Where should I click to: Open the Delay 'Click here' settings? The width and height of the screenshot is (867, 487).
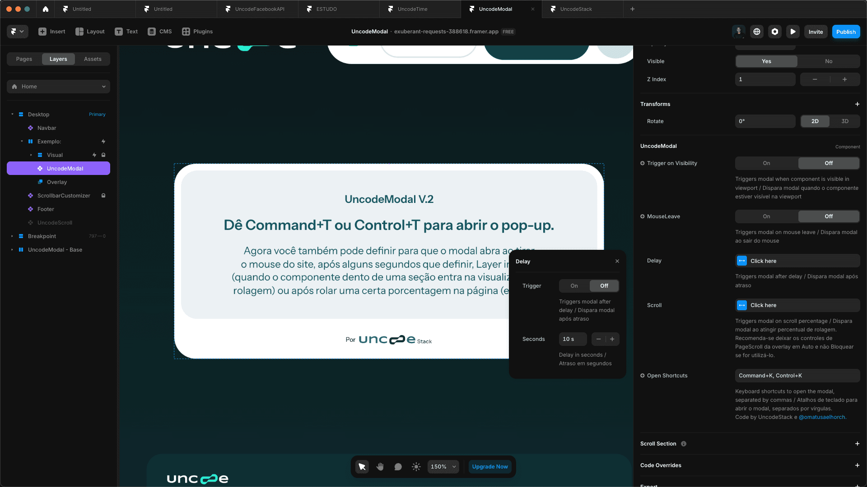pyautogui.click(x=797, y=261)
